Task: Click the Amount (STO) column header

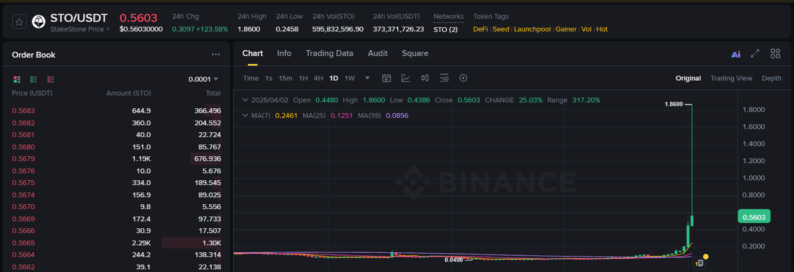Action: pyautogui.click(x=129, y=93)
